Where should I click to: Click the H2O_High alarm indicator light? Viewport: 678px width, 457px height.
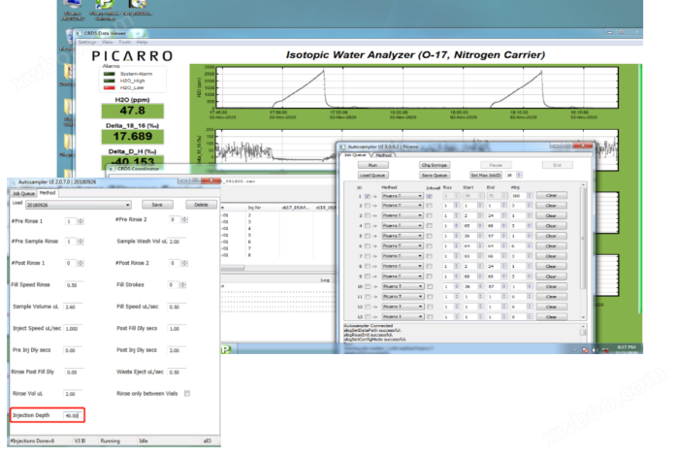pyautogui.click(x=110, y=81)
